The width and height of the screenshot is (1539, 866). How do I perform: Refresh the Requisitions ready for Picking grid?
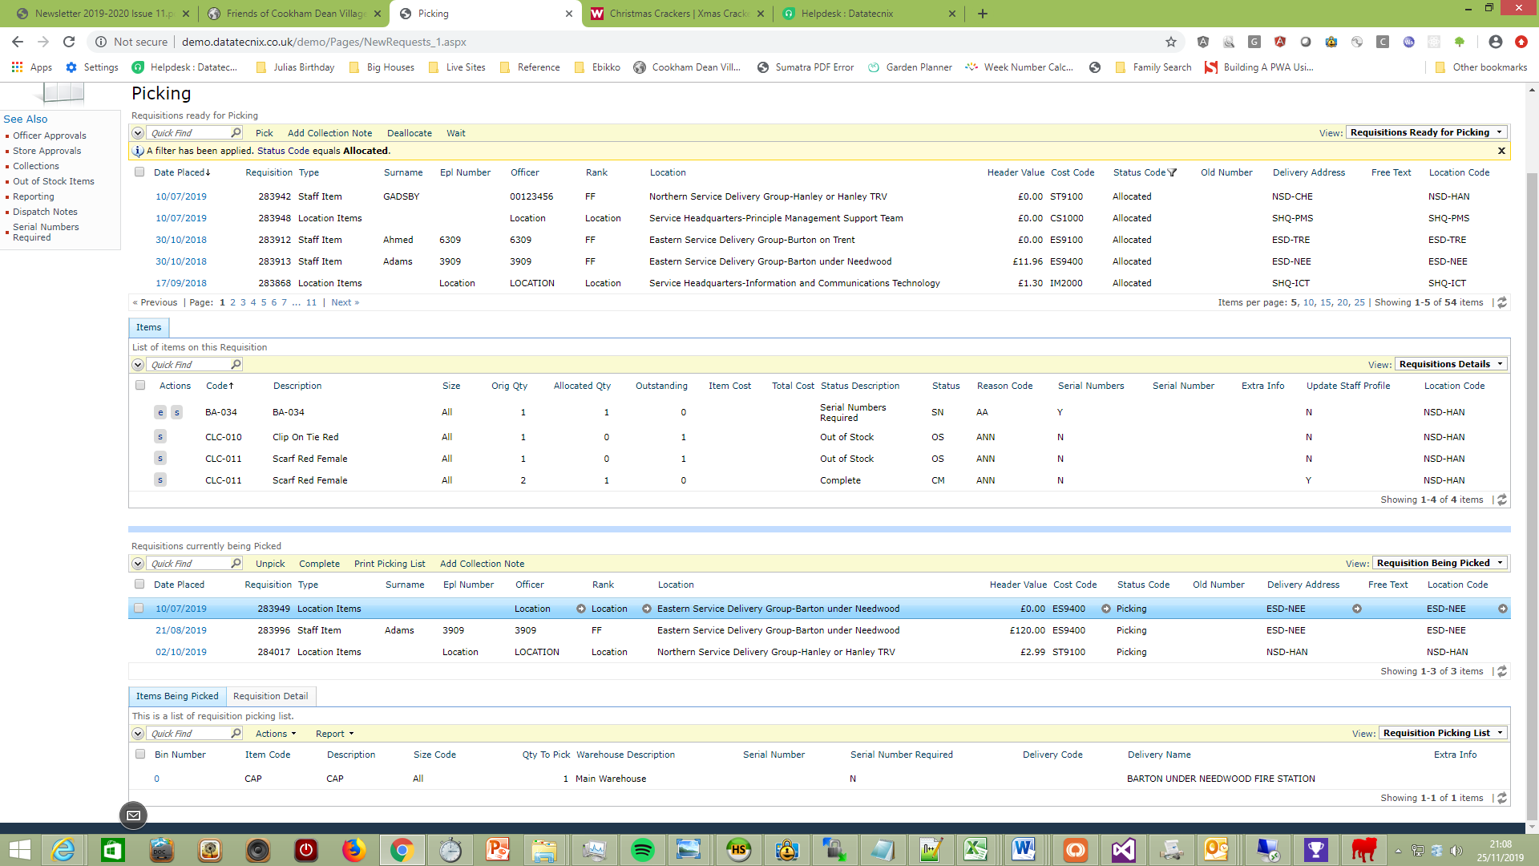pyautogui.click(x=1502, y=302)
